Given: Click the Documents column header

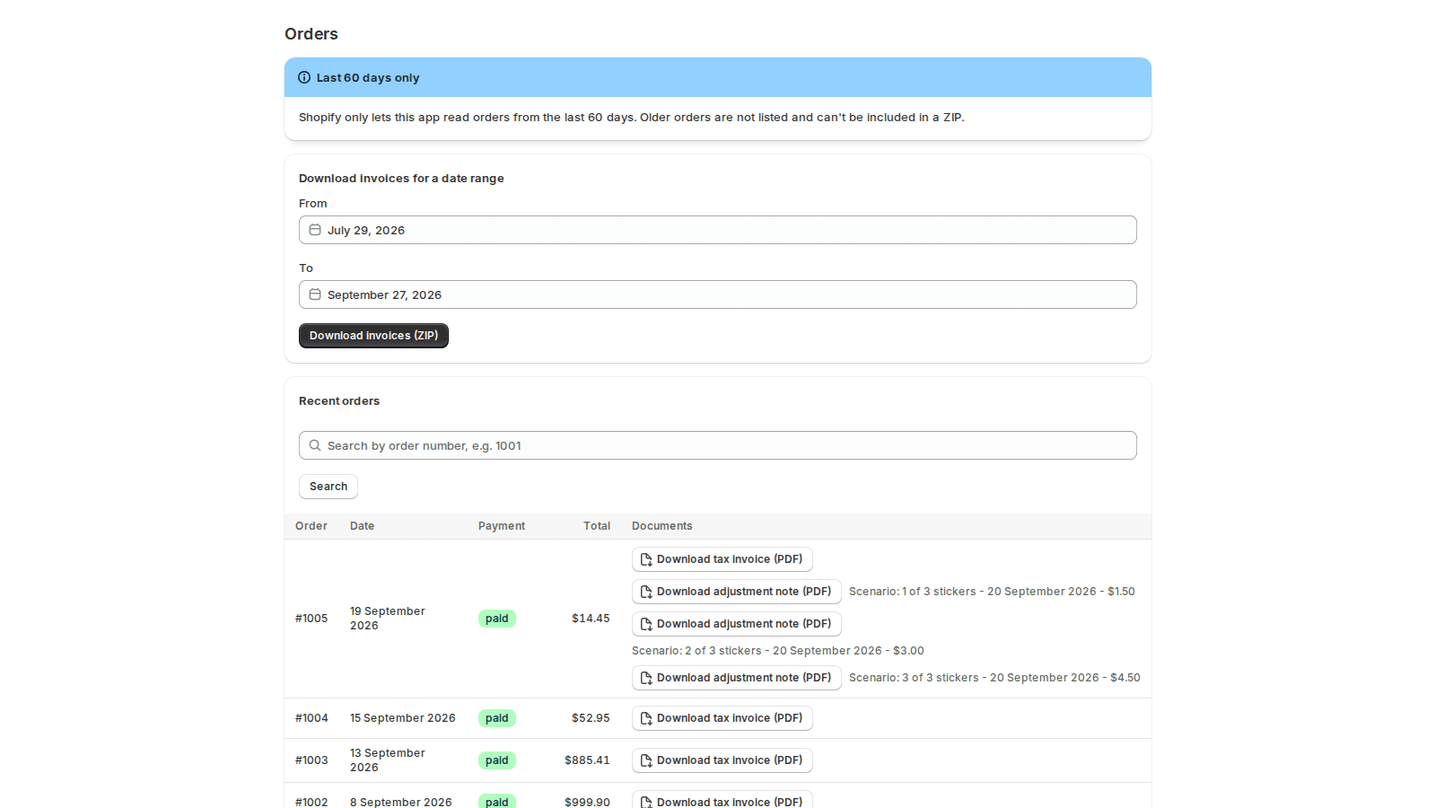Looking at the screenshot, I should [x=662, y=526].
